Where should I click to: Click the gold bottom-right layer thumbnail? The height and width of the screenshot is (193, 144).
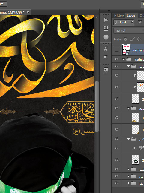(136, 129)
